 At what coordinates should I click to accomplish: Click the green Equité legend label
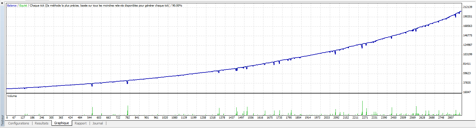point(23,6)
